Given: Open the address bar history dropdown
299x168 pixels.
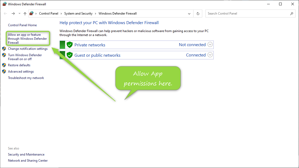Looking at the screenshot, I should tap(189, 14).
